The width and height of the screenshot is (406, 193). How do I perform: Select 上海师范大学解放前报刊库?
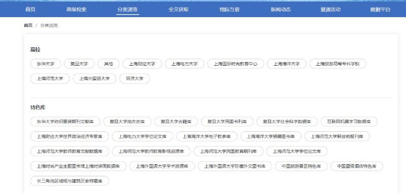[337, 136]
